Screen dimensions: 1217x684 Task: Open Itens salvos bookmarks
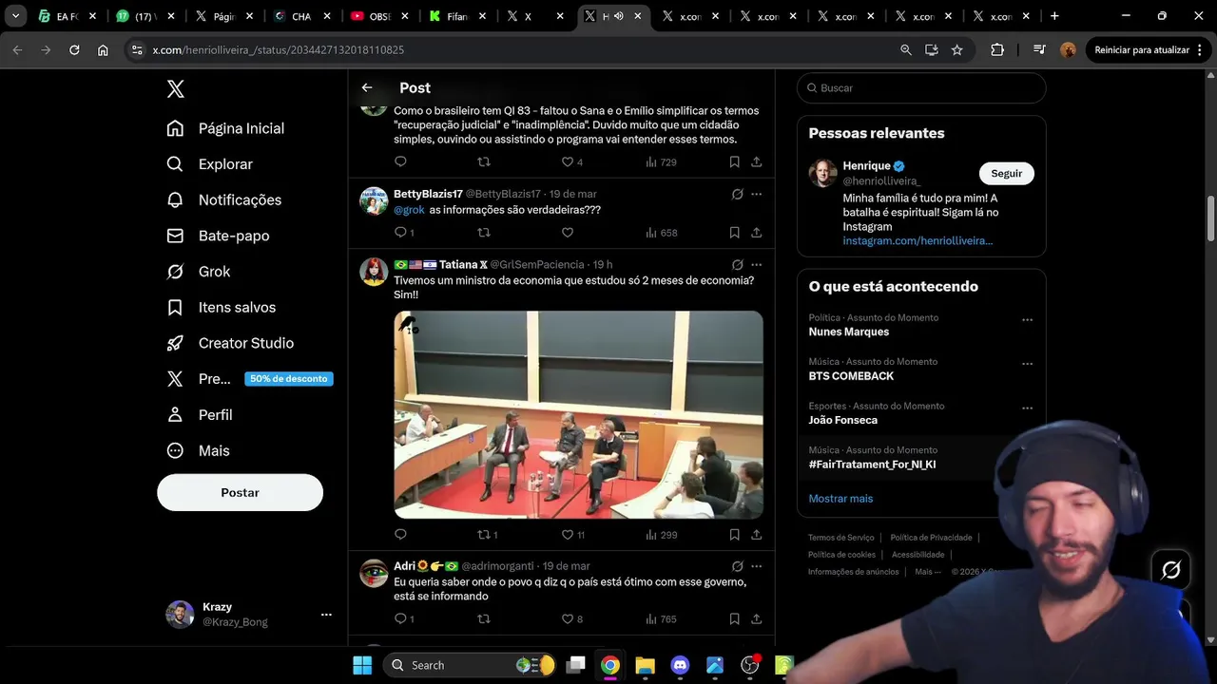[222, 307]
